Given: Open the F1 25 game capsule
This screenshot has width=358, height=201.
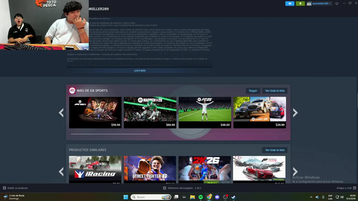Looking at the screenshot, I should (95, 113).
